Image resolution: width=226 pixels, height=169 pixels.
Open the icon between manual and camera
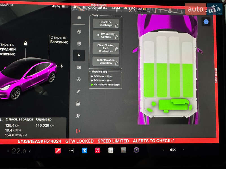tap(123, 150)
